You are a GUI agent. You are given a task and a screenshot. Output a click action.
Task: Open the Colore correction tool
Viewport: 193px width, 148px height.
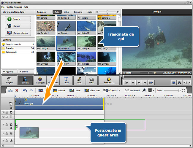(75, 90)
